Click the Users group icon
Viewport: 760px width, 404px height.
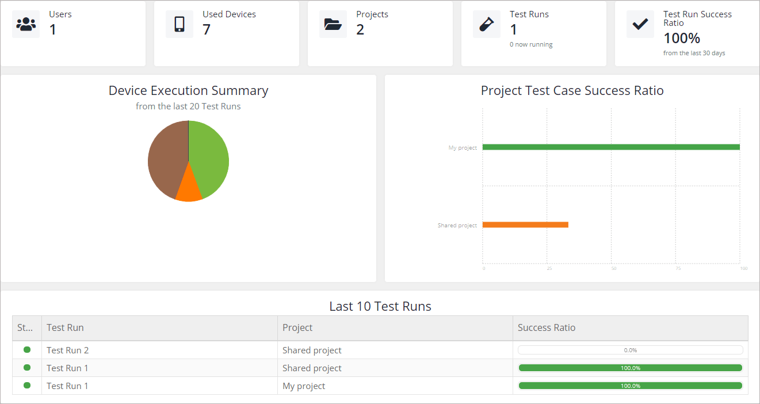(26, 24)
